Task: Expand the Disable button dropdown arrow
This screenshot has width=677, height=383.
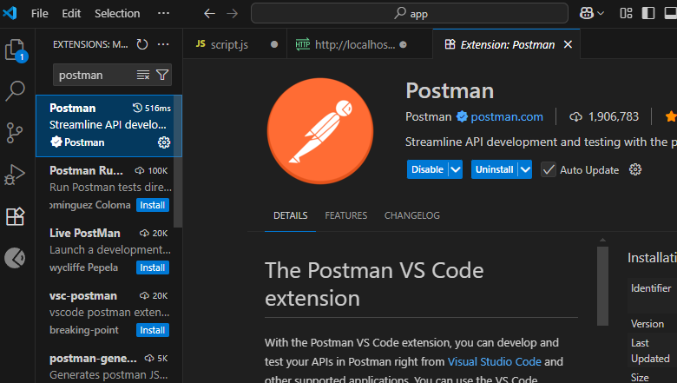Action: tap(456, 169)
